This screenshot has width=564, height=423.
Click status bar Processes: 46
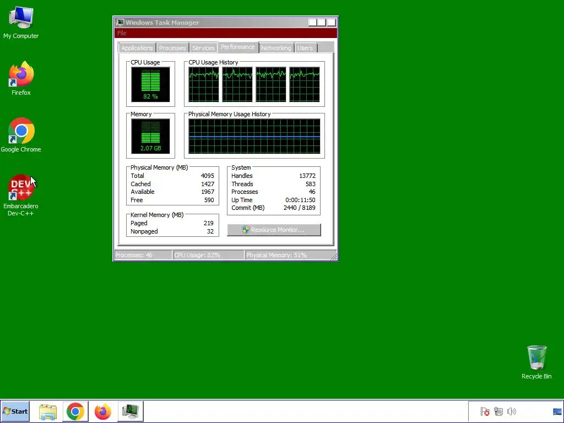(x=143, y=255)
